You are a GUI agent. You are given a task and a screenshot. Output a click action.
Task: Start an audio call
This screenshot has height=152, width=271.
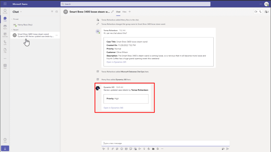pos(261,12)
